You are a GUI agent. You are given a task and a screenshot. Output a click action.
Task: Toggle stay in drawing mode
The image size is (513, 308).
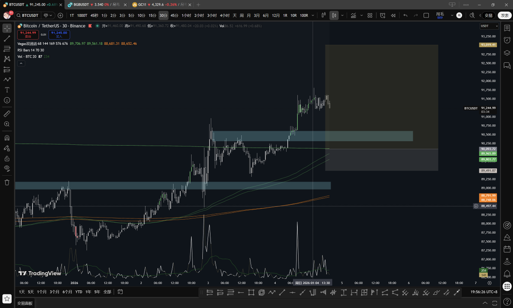[7, 148]
